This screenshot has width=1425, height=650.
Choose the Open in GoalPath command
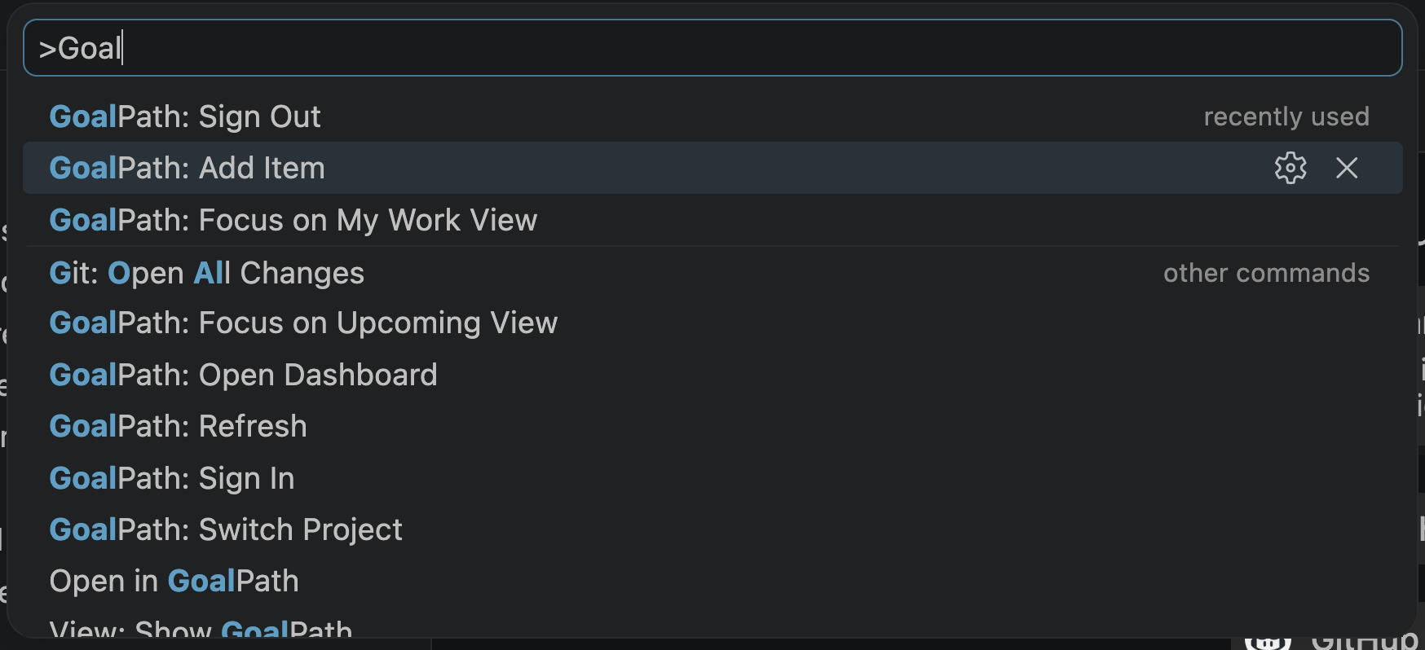[x=174, y=581]
